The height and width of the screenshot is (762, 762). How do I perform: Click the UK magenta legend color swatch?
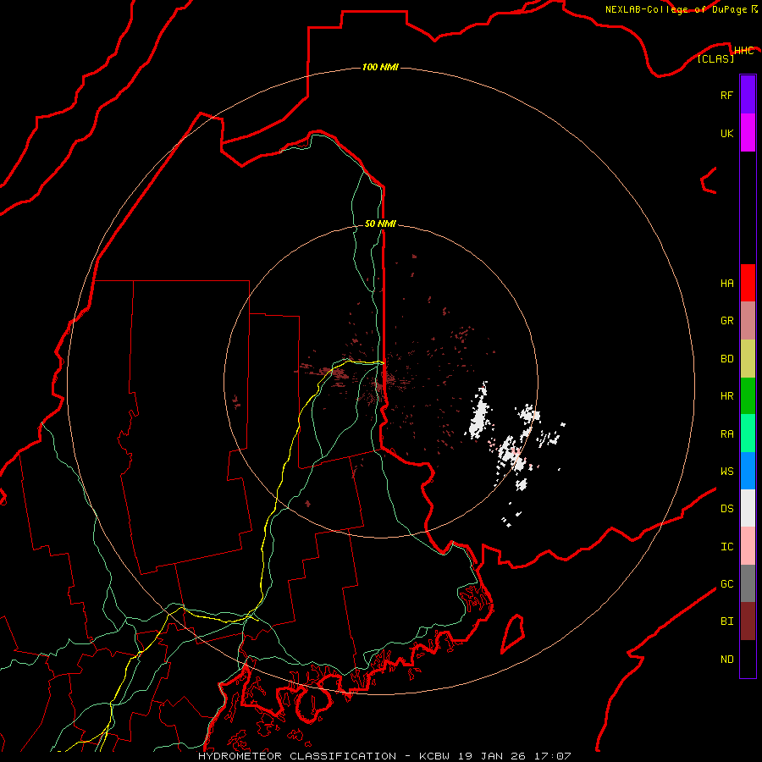coord(748,133)
